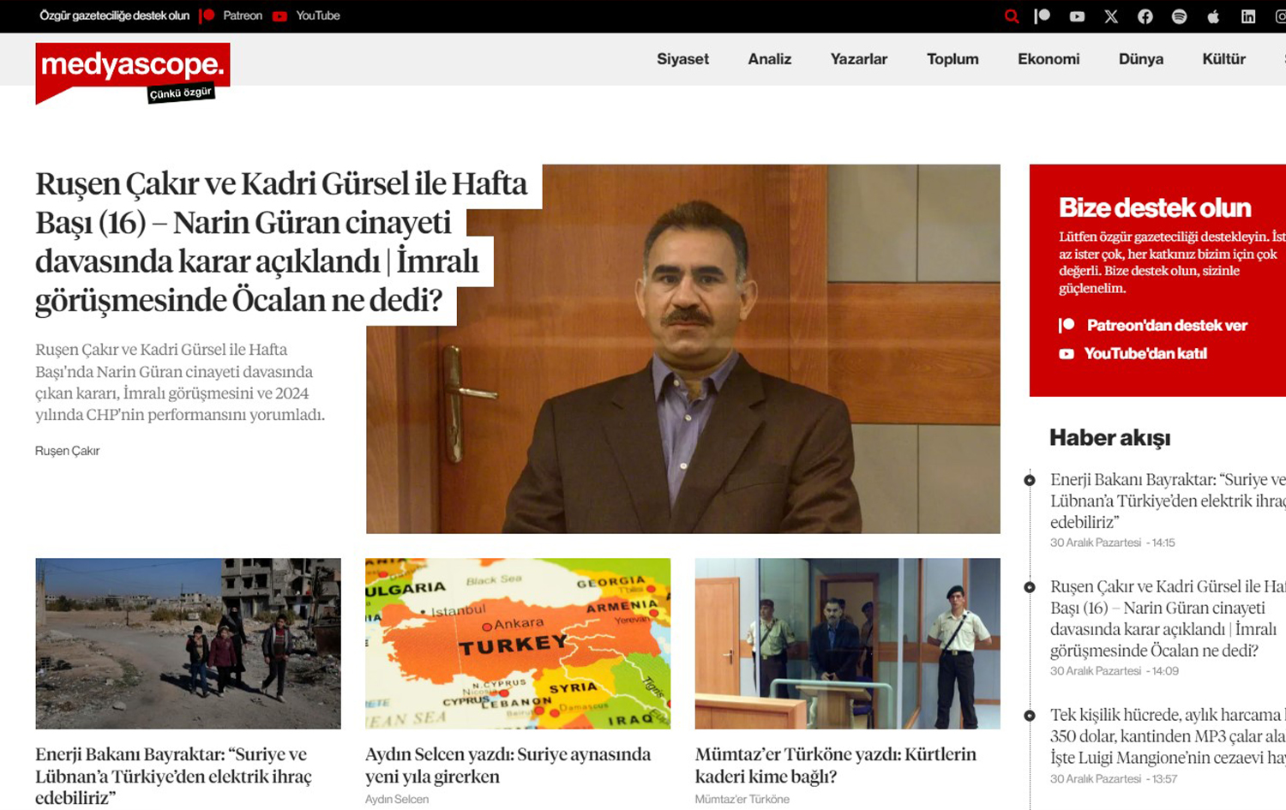Click the LinkedIn icon in top bar
Image resolution: width=1286 pixels, height=810 pixels.
pos(1248,16)
